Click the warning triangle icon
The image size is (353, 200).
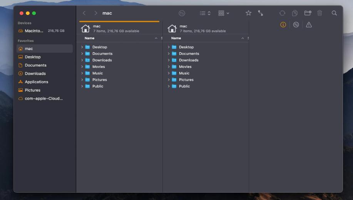tap(309, 25)
